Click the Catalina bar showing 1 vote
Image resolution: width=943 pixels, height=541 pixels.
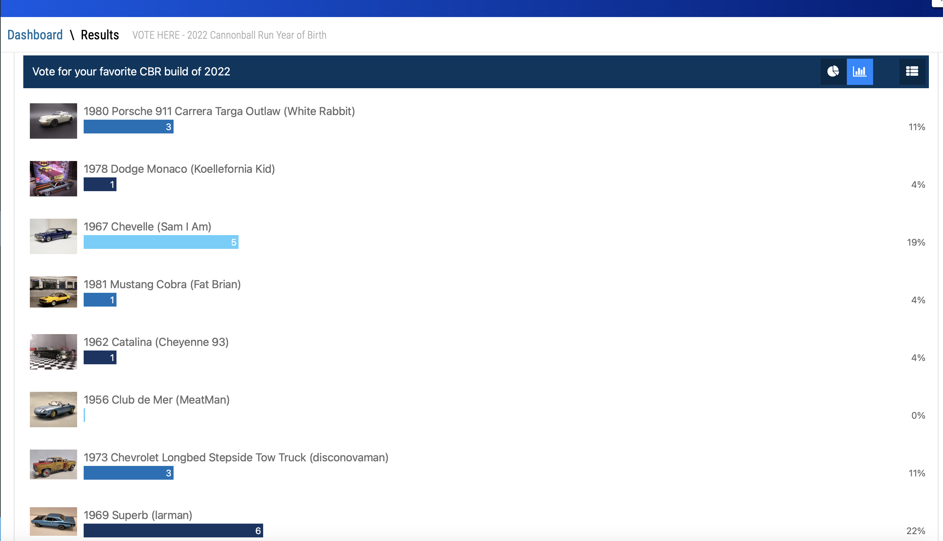coord(100,357)
